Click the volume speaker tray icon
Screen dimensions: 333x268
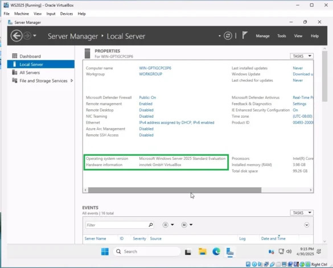(289, 251)
